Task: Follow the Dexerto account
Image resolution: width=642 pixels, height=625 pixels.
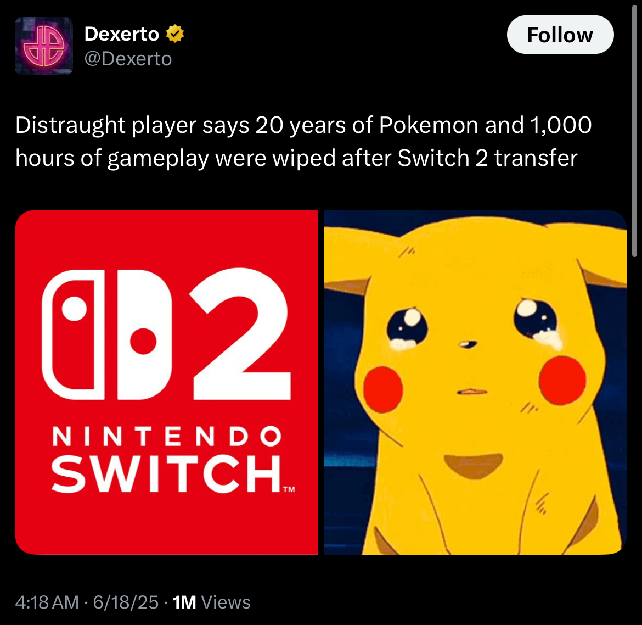Action: coord(560,35)
